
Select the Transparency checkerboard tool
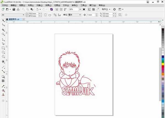tap(3, 81)
